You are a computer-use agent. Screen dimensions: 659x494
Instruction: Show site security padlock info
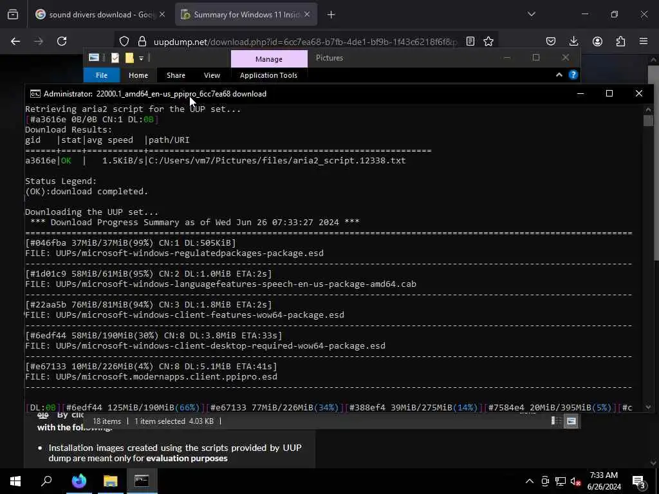point(142,42)
